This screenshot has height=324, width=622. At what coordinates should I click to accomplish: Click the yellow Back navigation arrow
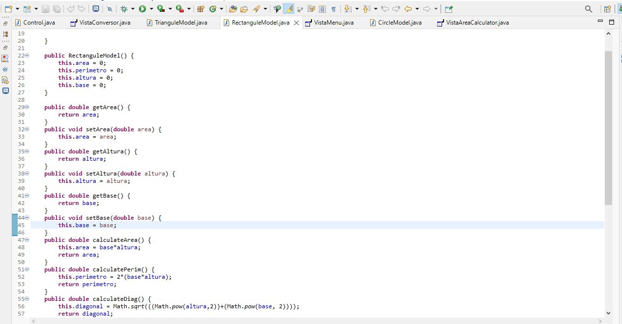pos(408,9)
